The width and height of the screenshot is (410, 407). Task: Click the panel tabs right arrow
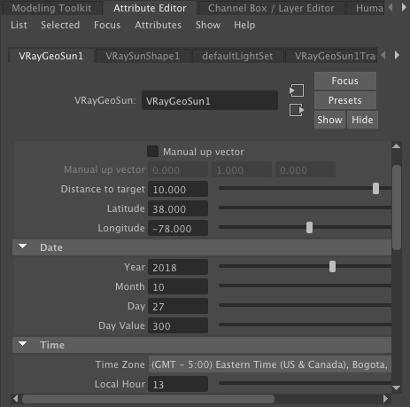404,7
